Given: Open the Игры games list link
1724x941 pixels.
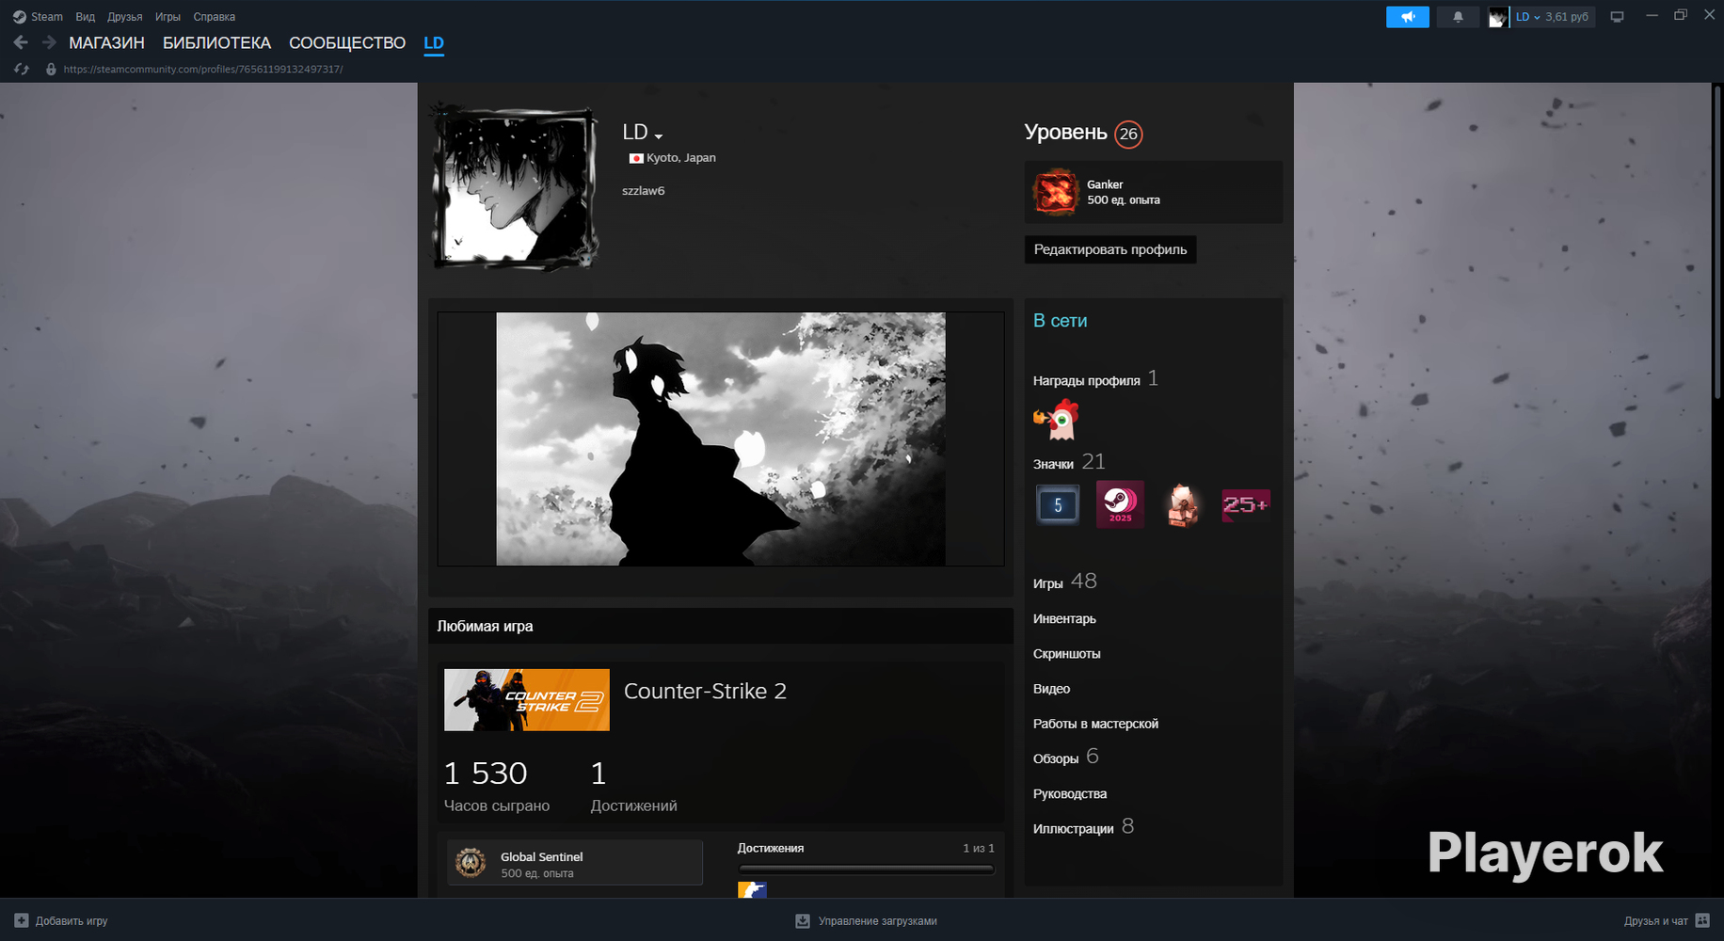Looking at the screenshot, I should (x=1048, y=583).
